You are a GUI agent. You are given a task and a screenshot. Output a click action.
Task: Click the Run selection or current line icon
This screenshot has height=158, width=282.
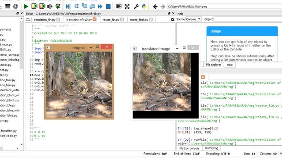click(x=50, y=7)
